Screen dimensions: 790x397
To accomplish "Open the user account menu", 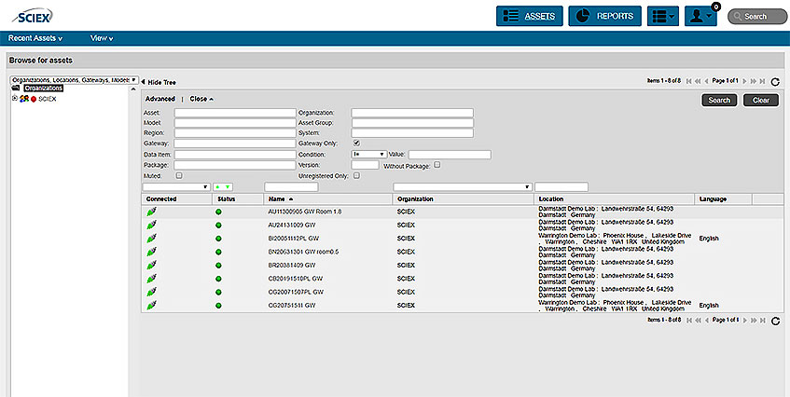I will click(700, 16).
